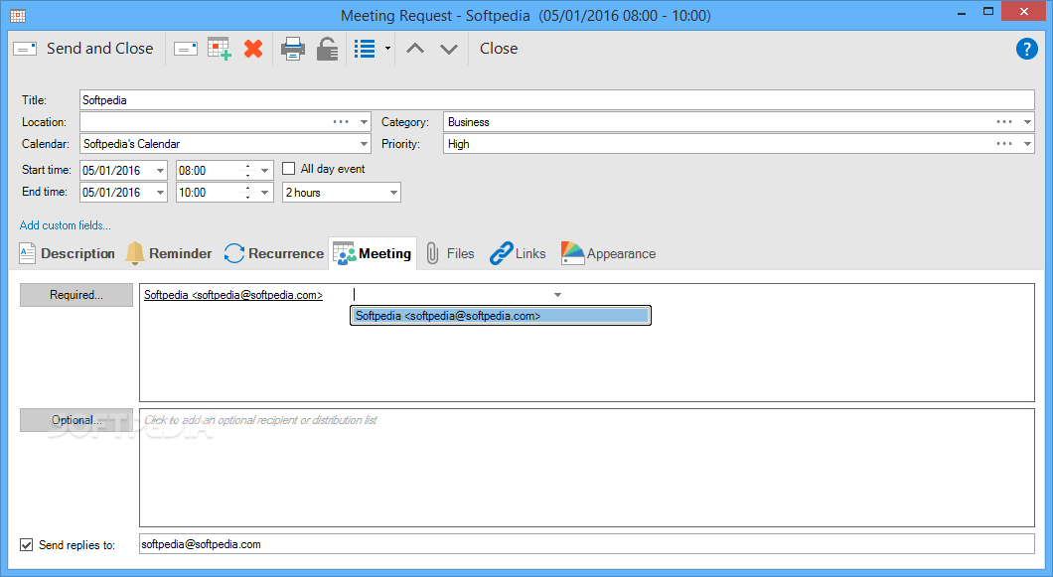Click Add custom fields link
Screen dimensions: 1053x577
click(66, 225)
